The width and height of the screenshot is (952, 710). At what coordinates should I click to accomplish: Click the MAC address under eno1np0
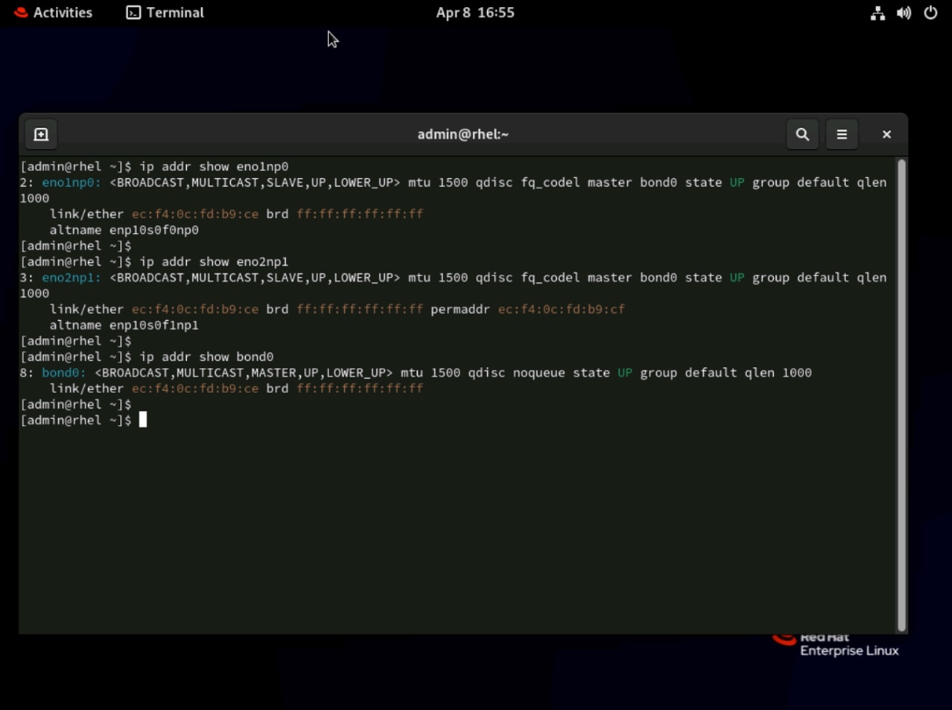pyautogui.click(x=195, y=213)
